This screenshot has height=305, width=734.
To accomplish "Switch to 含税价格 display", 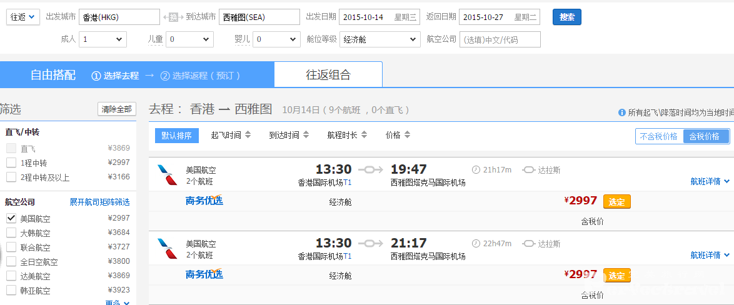I will point(706,136).
